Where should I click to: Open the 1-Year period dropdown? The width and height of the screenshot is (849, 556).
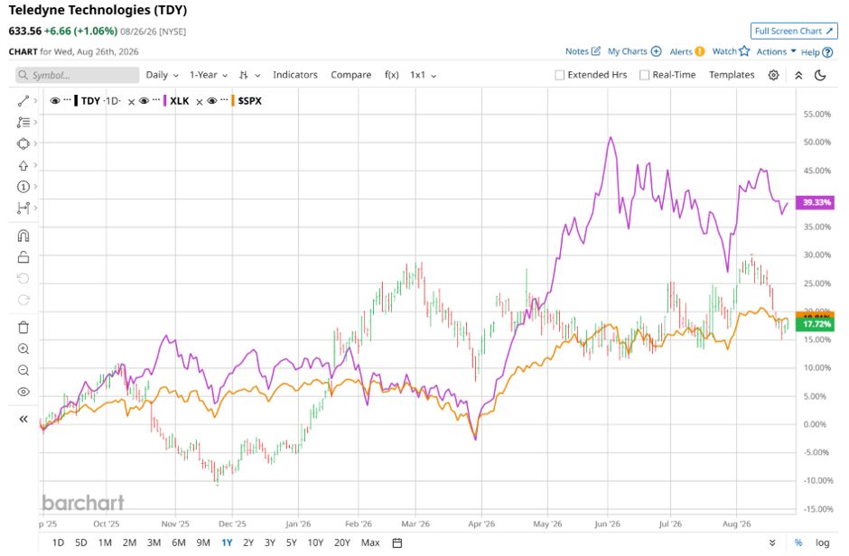209,75
